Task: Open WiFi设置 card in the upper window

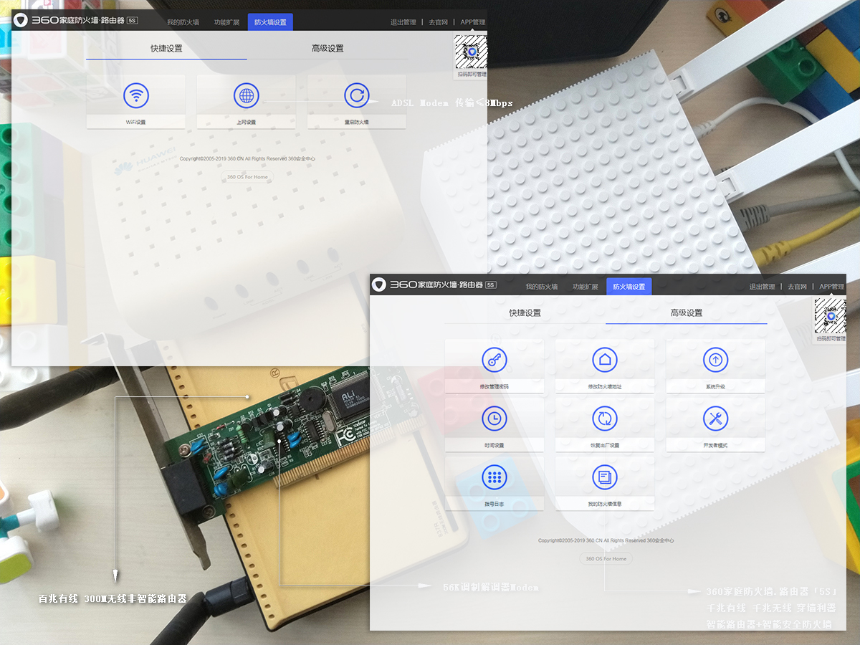Action: (x=136, y=102)
